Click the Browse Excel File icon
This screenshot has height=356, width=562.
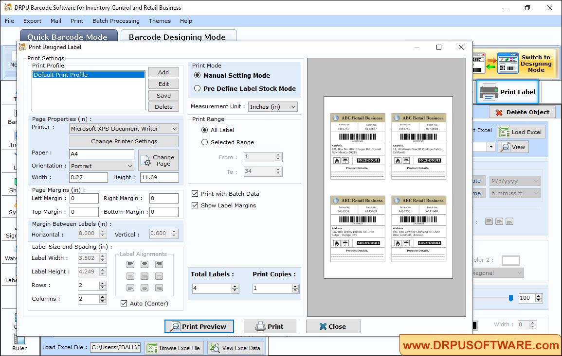(152, 348)
